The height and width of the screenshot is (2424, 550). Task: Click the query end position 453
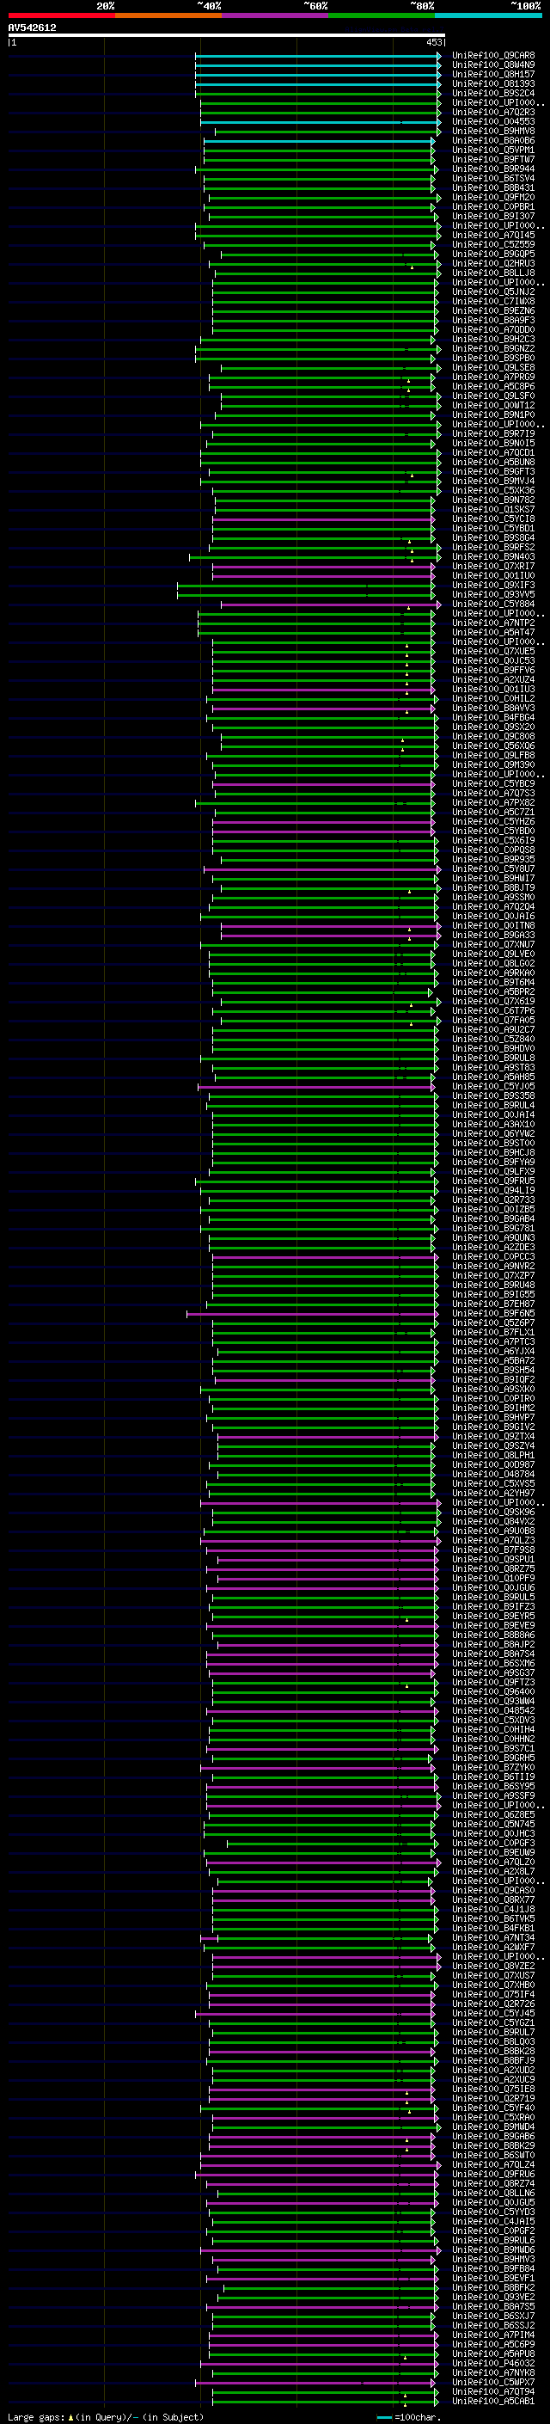click(x=433, y=42)
